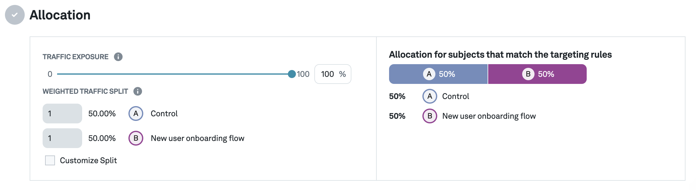The height and width of the screenshot is (190, 696).
Task: Click Weighted Traffic Split info icon
Action: point(138,91)
